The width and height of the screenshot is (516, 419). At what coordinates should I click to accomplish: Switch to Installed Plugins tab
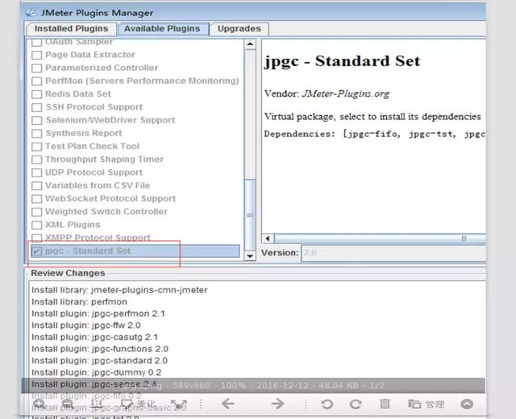click(x=72, y=29)
